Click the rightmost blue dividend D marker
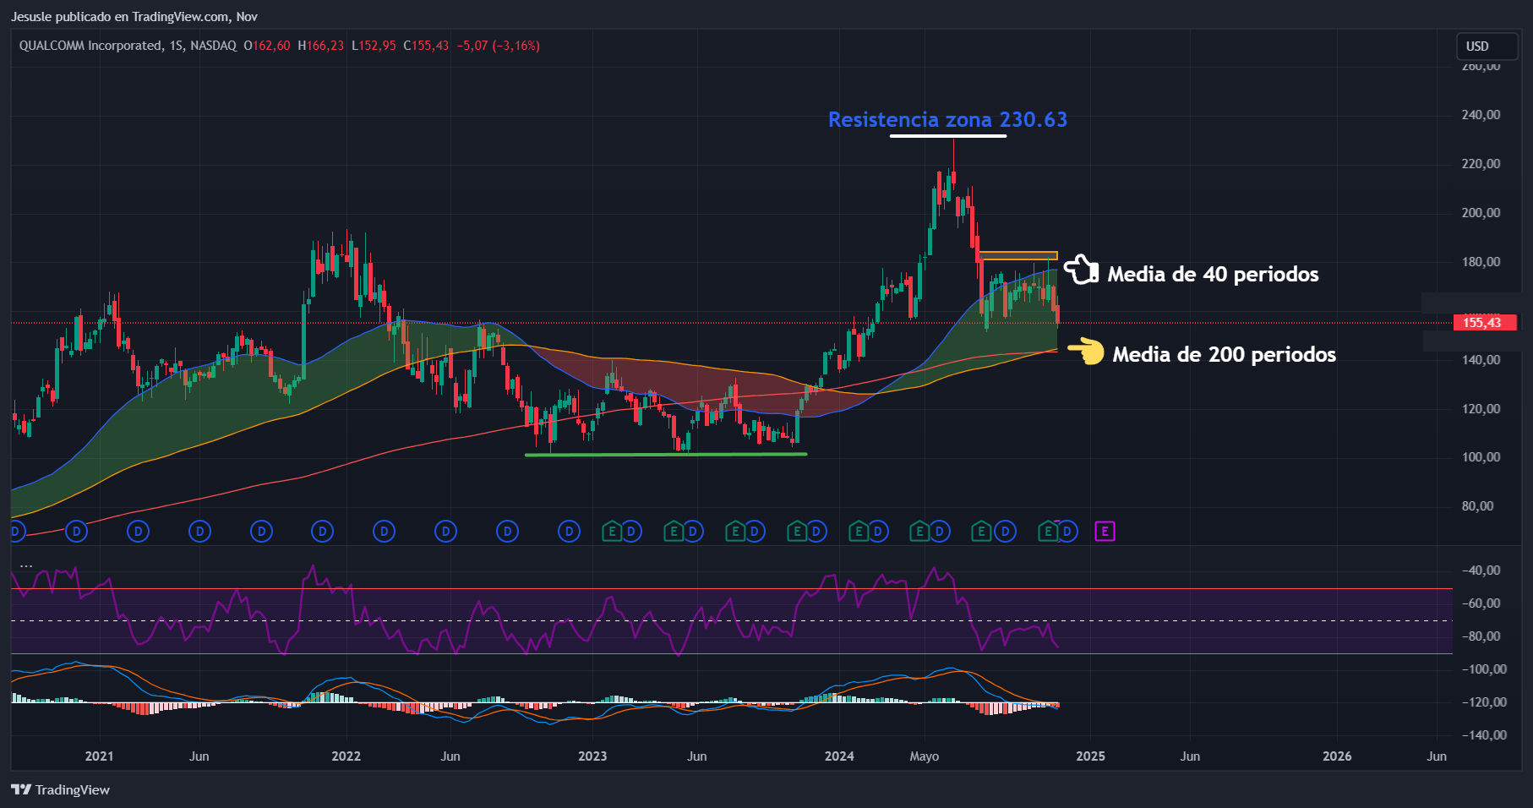Screen dimensions: 1533x808 pos(1067,532)
